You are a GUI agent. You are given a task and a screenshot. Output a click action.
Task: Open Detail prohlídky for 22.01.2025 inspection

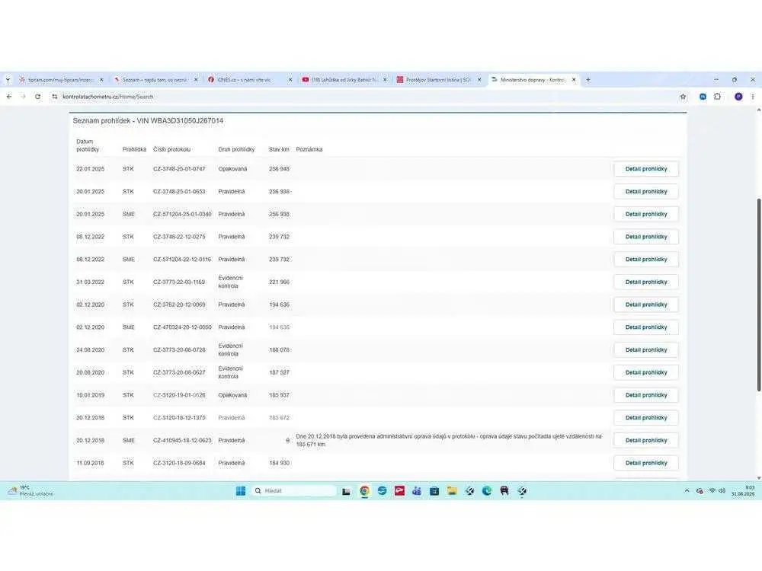[646, 169]
